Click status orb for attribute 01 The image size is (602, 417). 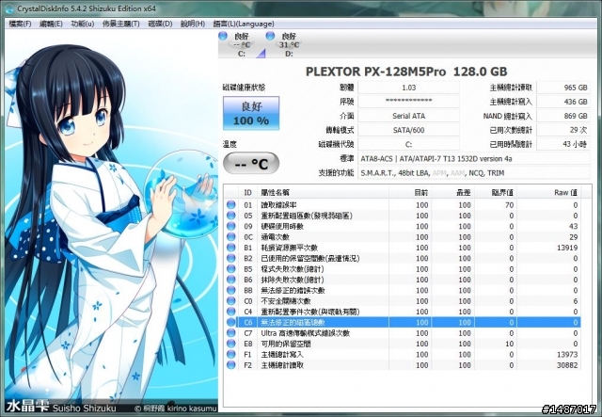coord(230,205)
